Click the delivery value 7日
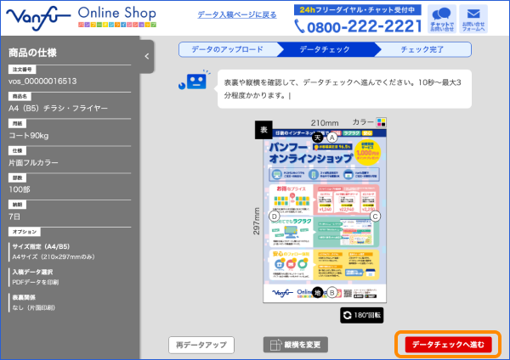 click(x=14, y=217)
